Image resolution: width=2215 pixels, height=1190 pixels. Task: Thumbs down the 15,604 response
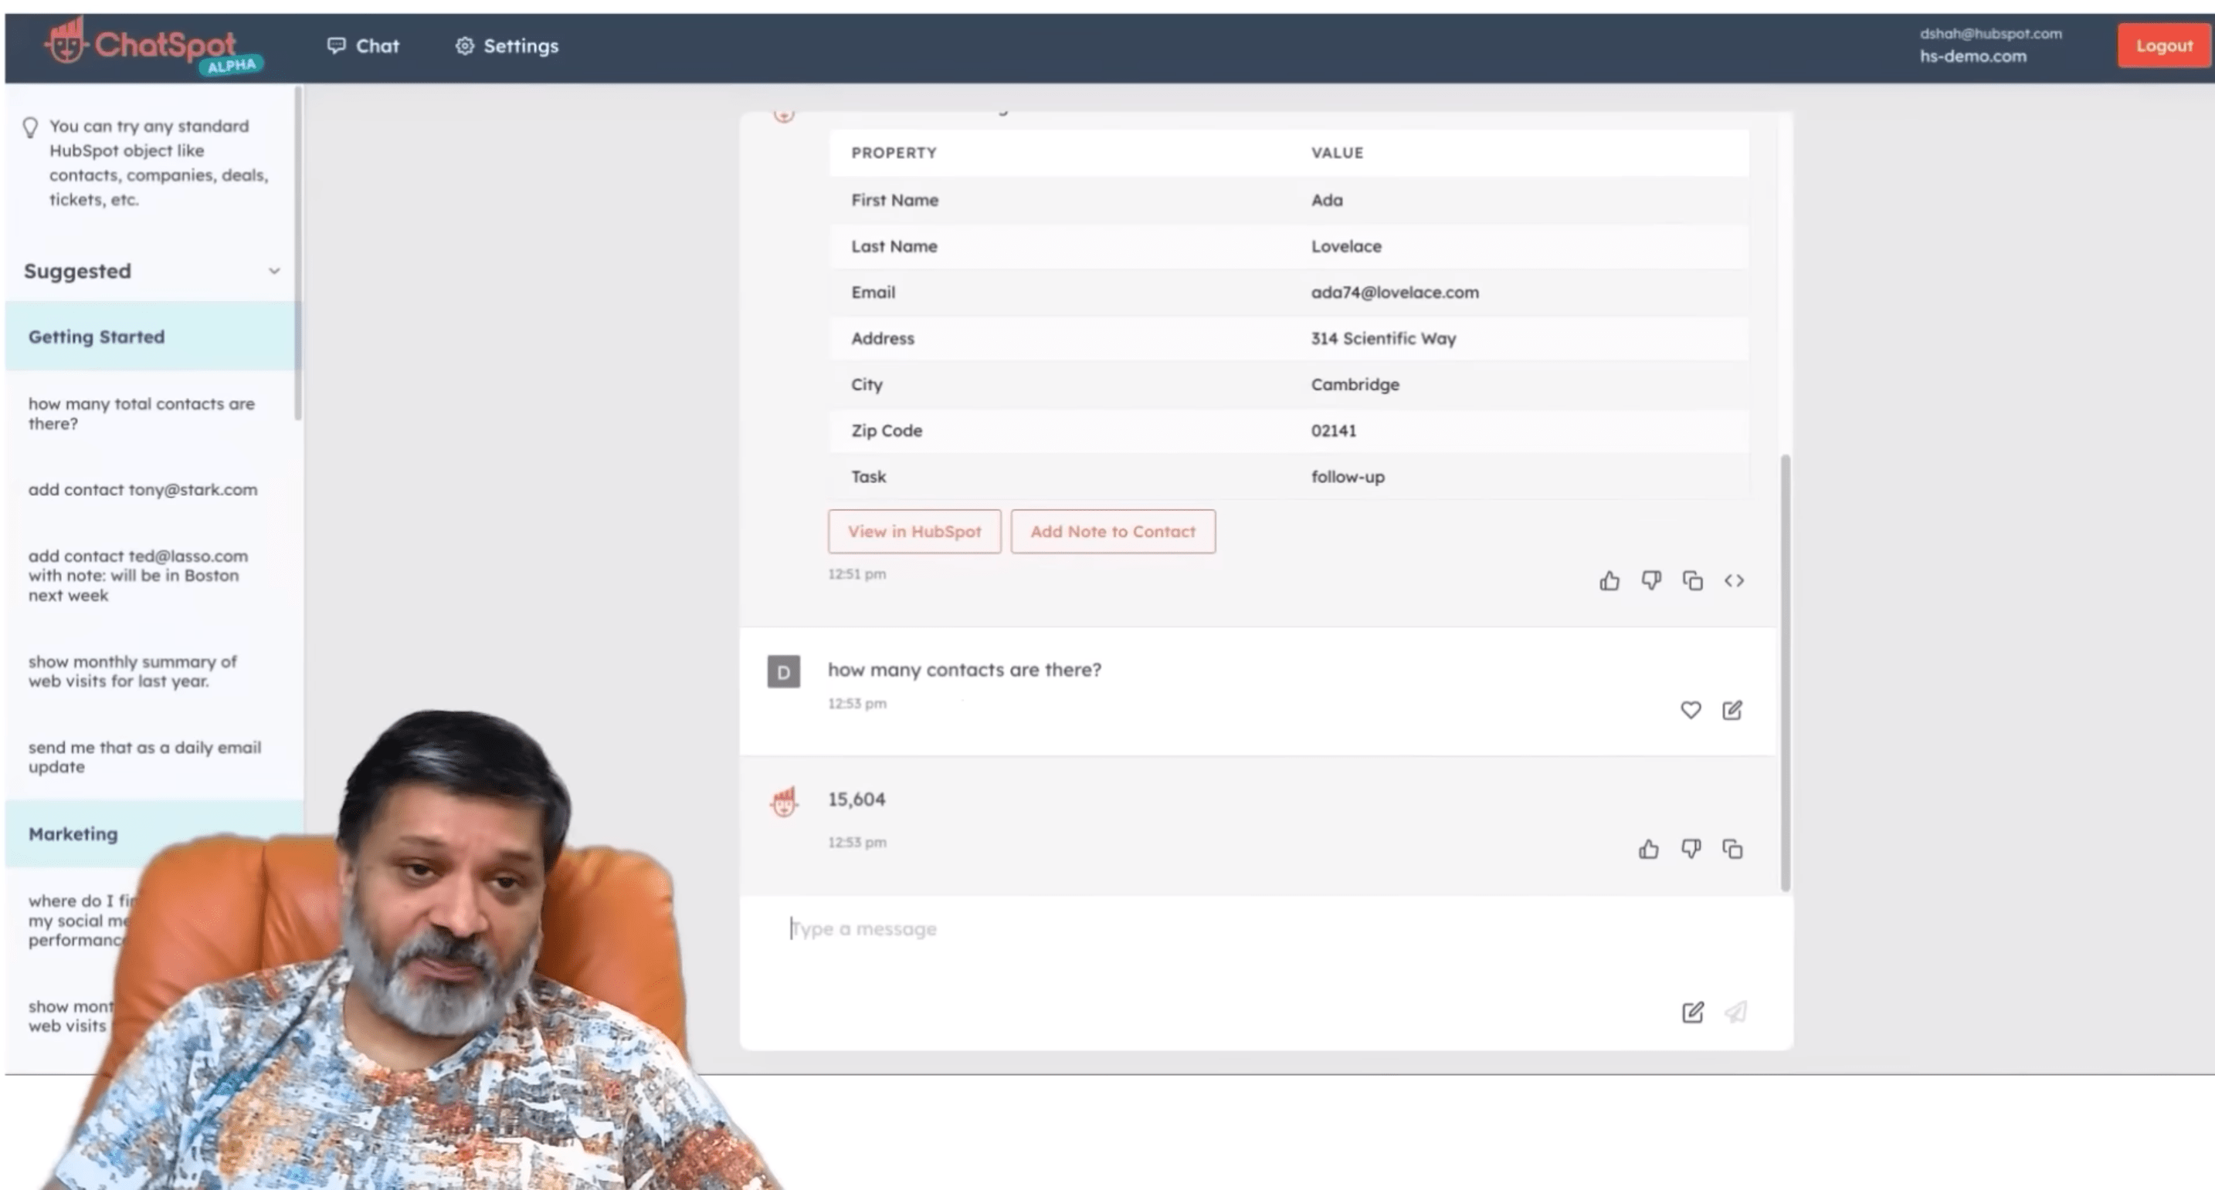pyautogui.click(x=1691, y=849)
